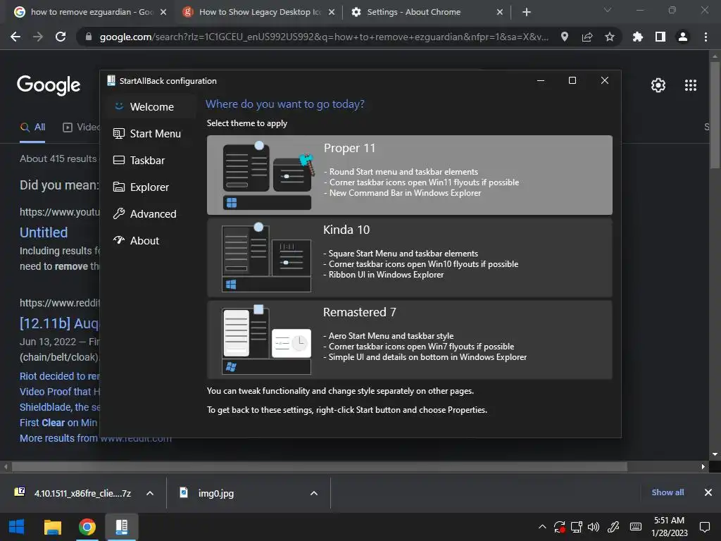The height and width of the screenshot is (541, 721).
Task: Toggle Chrome side panel
Action: (660, 37)
